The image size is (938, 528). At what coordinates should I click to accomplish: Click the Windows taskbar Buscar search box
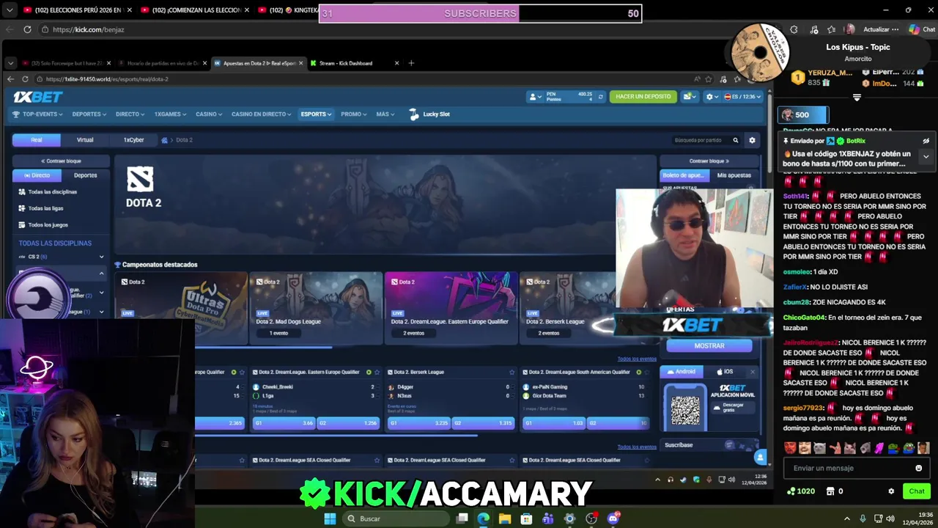pyautogui.click(x=395, y=518)
